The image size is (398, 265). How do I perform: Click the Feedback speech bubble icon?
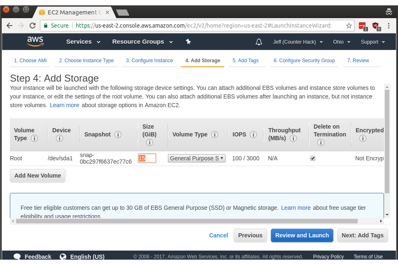pos(17,257)
